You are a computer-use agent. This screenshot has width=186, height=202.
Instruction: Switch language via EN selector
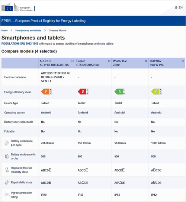180,7
